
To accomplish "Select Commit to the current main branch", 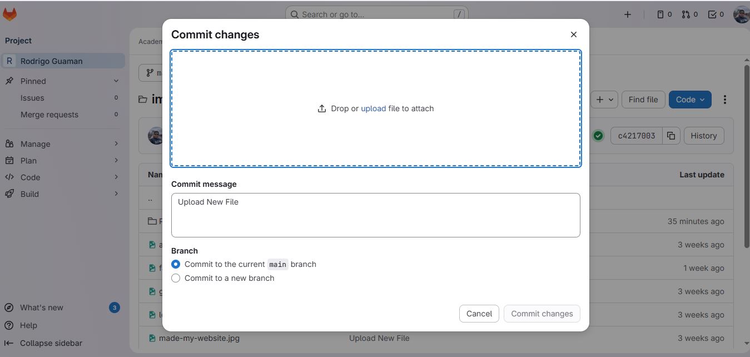I will coord(176,264).
